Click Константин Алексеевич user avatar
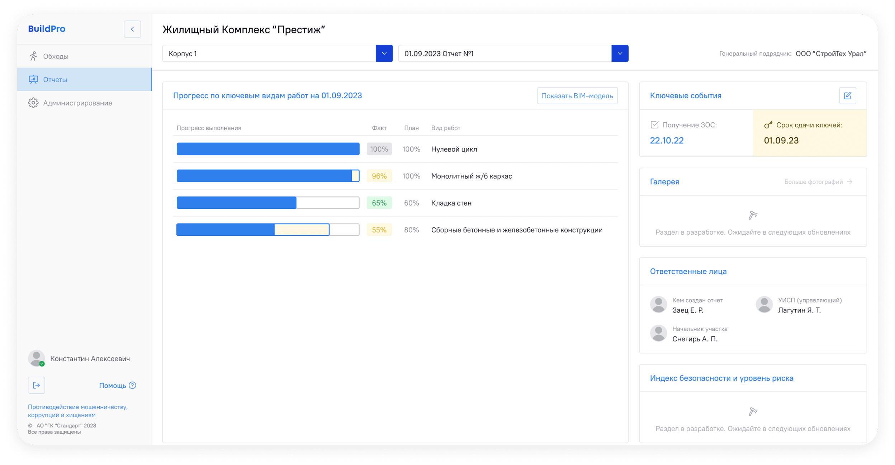Screen dimensions: 895x465 point(36,358)
